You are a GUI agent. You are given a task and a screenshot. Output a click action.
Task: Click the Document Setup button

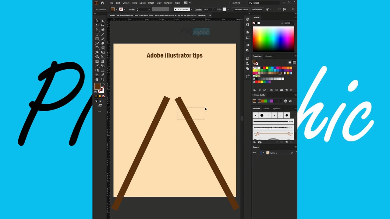[241, 9]
